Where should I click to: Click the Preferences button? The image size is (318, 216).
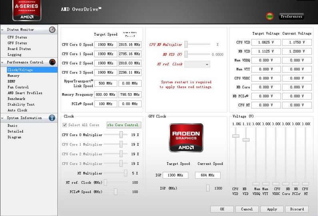292,16
